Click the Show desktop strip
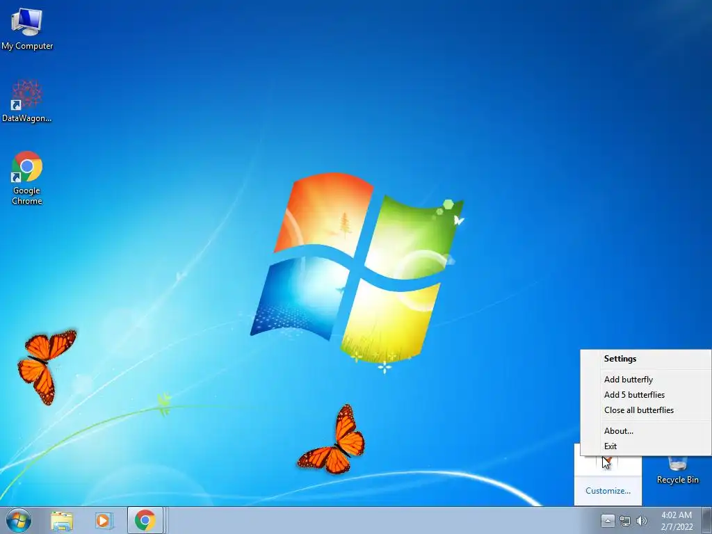Image resolution: width=712 pixels, height=534 pixels. [x=707, y=520]
